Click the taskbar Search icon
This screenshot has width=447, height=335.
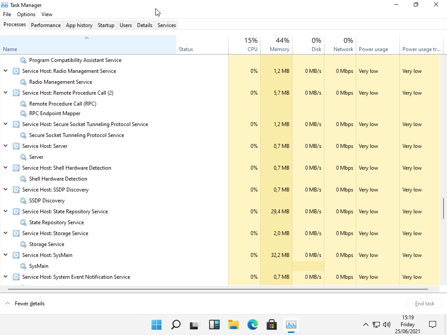coord(176,325)
